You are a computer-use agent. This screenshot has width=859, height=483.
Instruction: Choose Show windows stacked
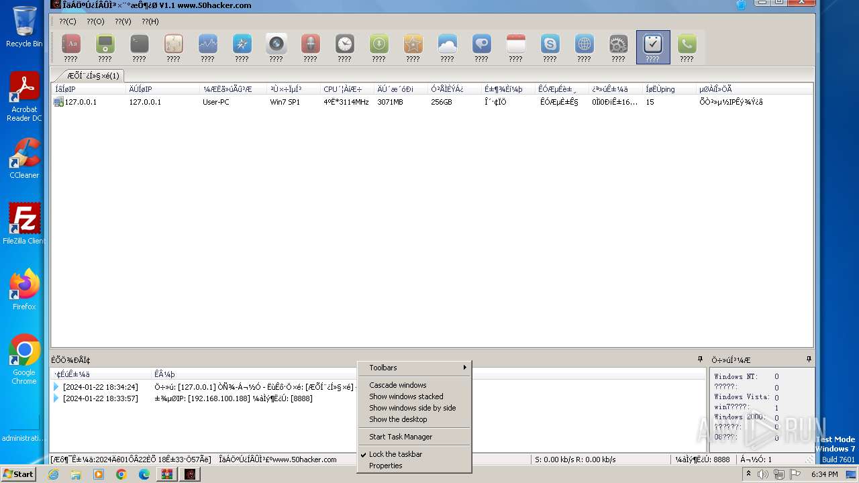pos(406,396)
